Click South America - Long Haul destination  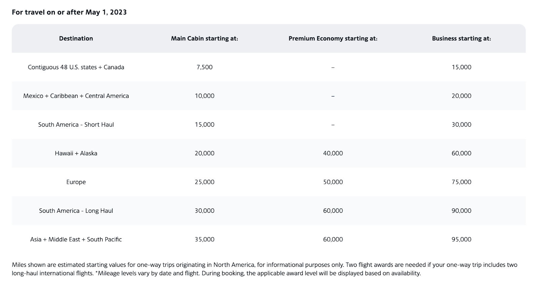(x=76, y=211)
